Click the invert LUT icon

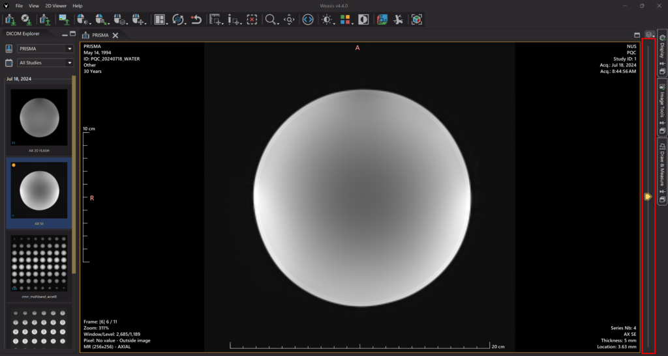(x=363, y=20)
